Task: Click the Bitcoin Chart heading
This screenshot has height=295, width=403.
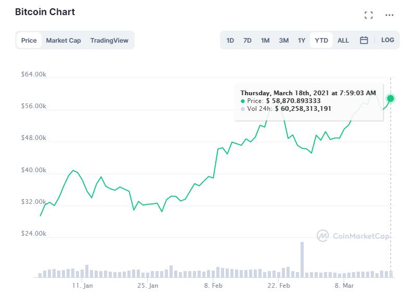Action: tap(45, 12)
